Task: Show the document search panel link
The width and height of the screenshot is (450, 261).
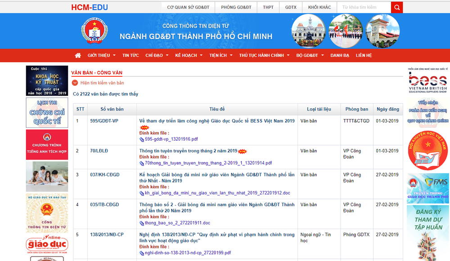Action: (102, 83)
